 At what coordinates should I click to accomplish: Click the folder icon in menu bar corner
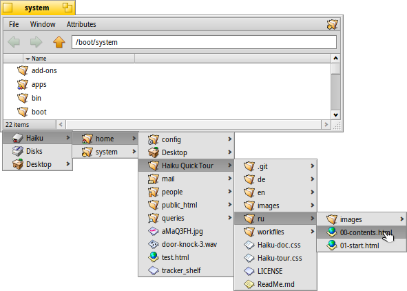pos(332,24)
